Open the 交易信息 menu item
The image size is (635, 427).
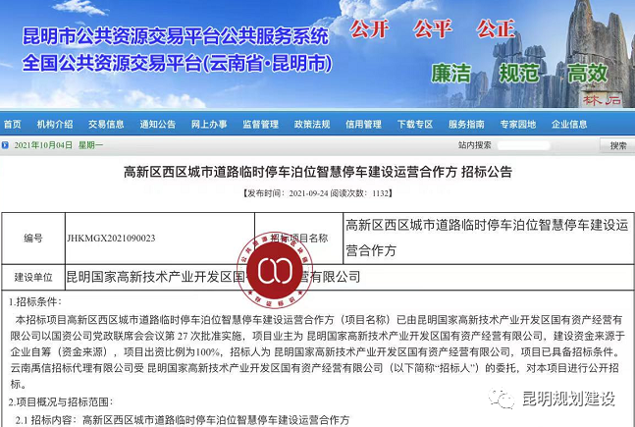[x=106, y=125]
